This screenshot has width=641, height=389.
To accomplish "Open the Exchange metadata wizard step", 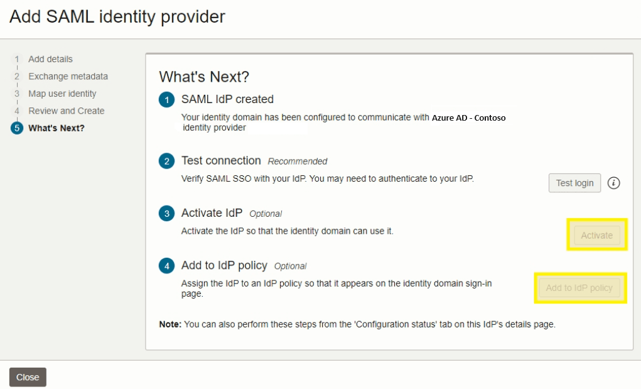I will tap(68, 76).
